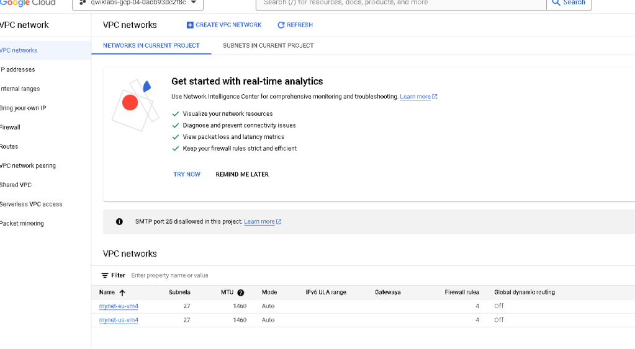Viewport: 635px width, 349px height.
Task: Click the Gateways column header
Action: (x=387, y=293)
